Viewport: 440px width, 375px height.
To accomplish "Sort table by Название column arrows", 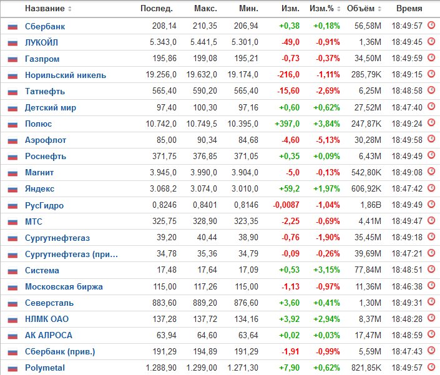I will point(70,9).
